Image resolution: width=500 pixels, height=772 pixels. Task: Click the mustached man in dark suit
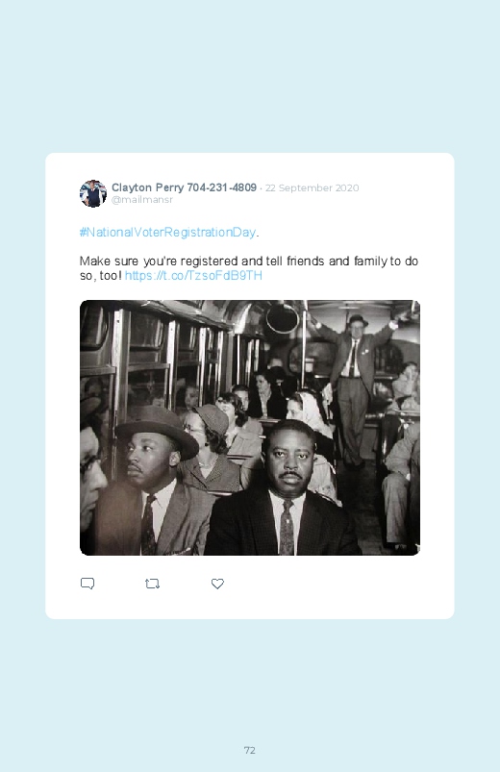pos(284,490)
